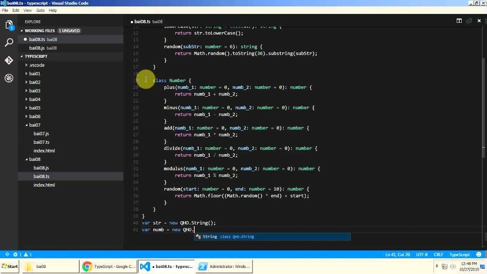
Task: Click the sync icon in status bar
Action: [7, 254]
